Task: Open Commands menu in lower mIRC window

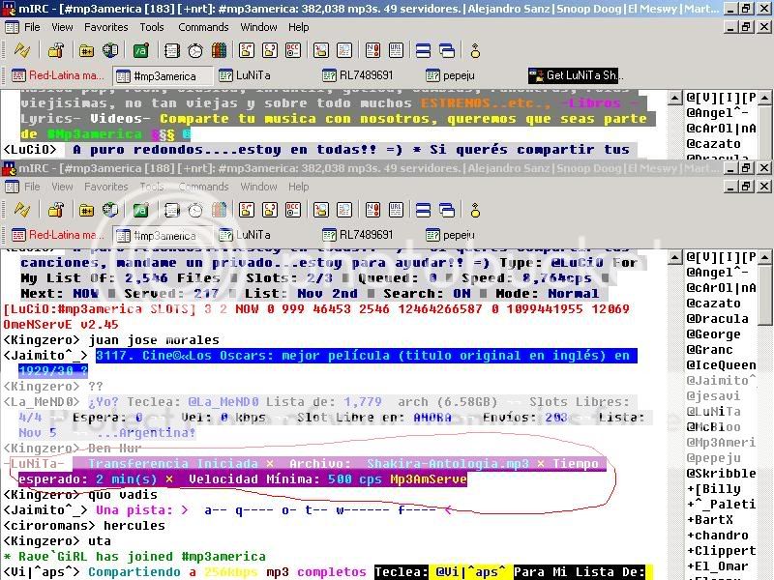Action: 203,187
